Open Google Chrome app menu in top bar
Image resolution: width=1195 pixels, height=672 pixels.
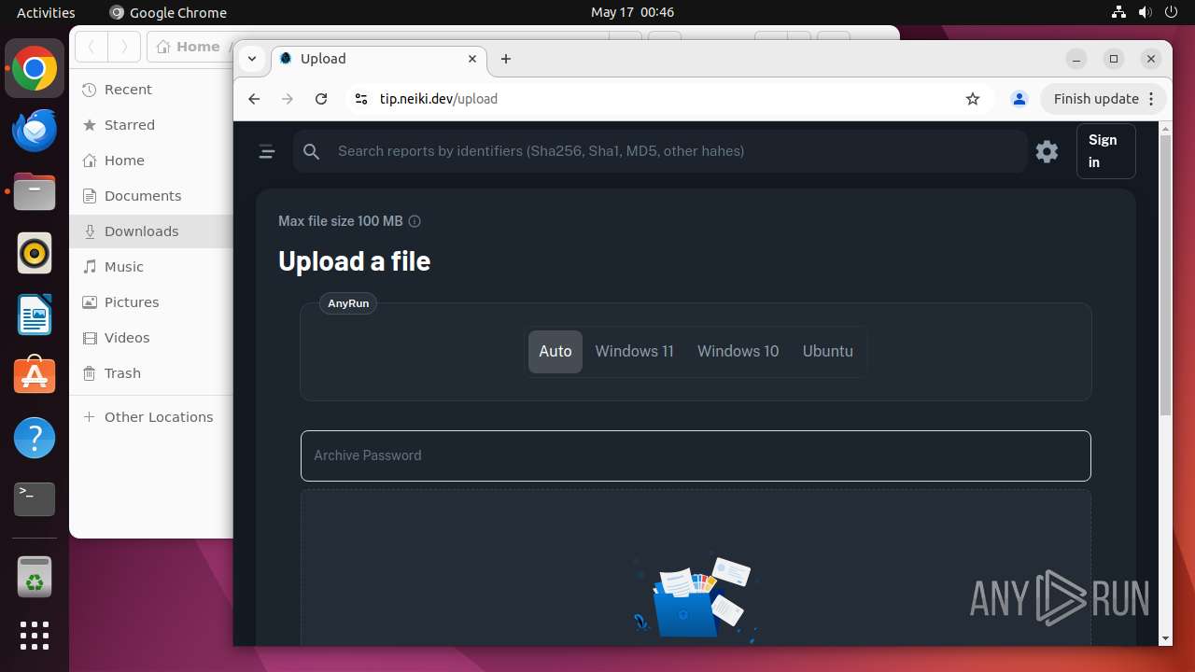[168, 12]
